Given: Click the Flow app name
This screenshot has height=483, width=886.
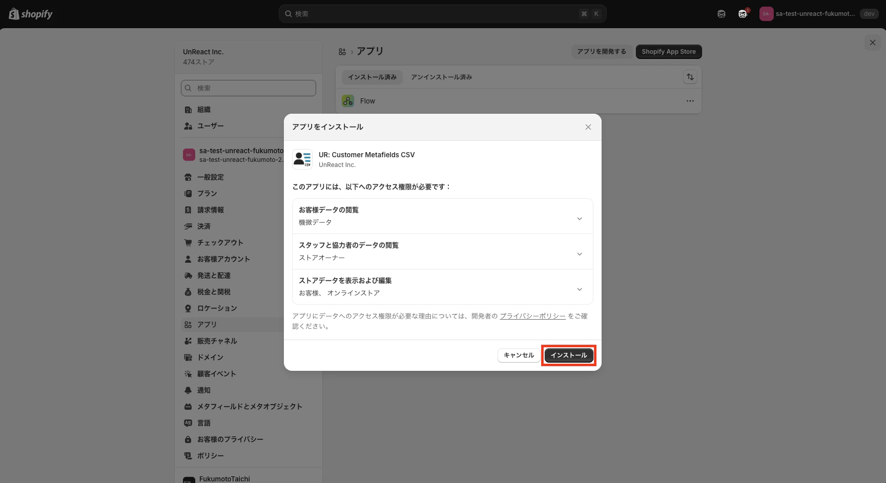Looking at the screenshot, I should 367,101.
